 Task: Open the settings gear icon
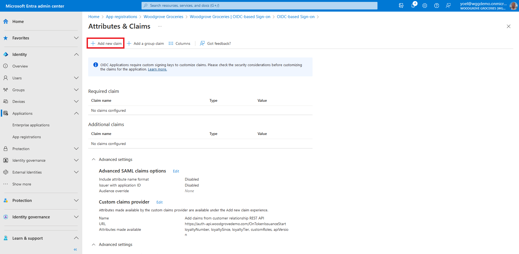(425, 6)
